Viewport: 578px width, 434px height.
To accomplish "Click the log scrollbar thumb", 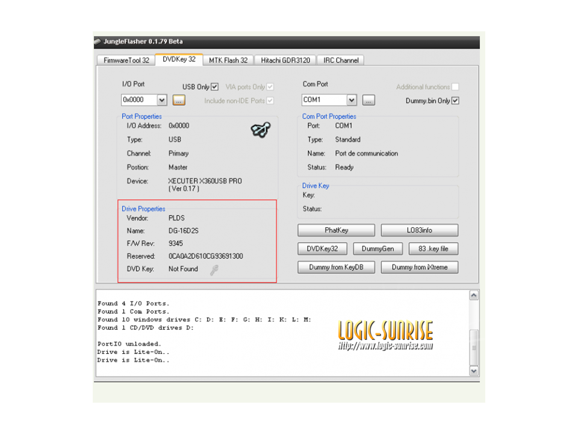I will point(474,348).
